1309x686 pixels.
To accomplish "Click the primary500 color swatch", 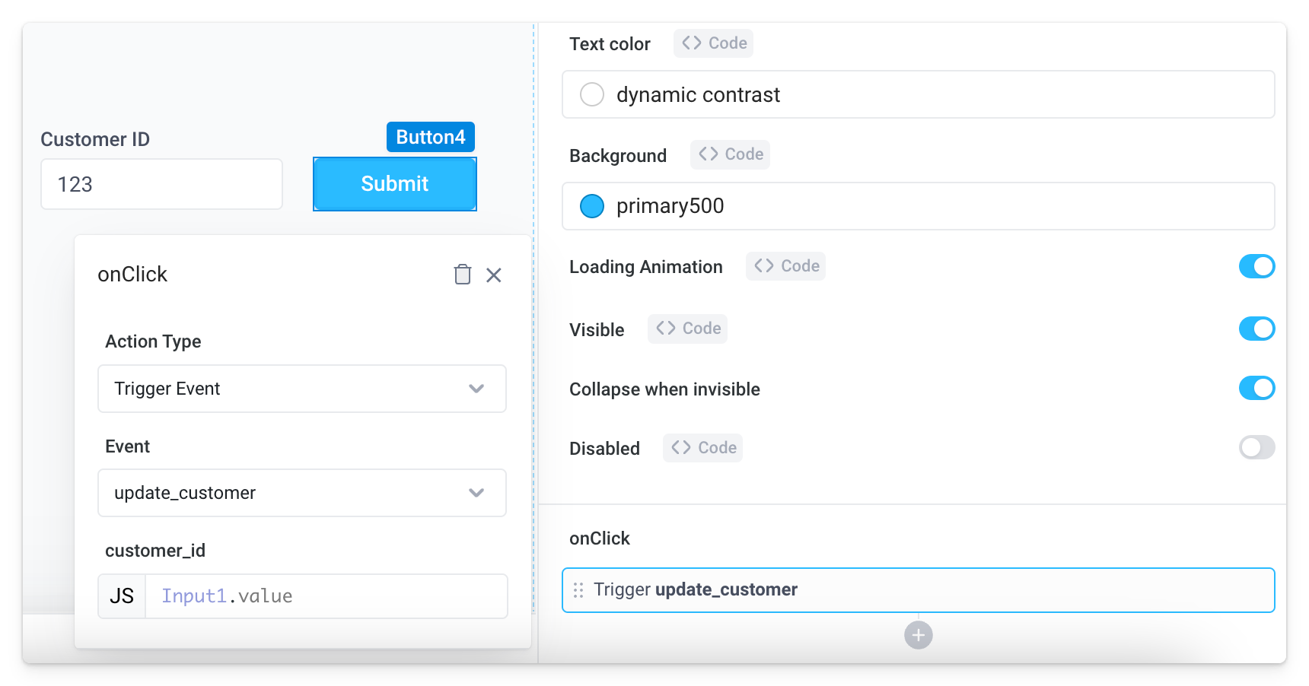I will (x=591, y=205).
